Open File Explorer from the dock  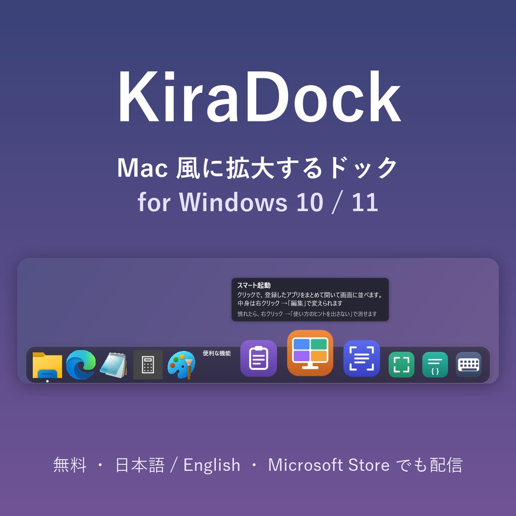pos(47,365)
